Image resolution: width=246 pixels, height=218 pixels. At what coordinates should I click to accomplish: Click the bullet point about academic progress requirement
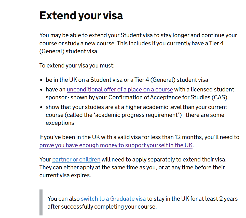pos(136,115)
